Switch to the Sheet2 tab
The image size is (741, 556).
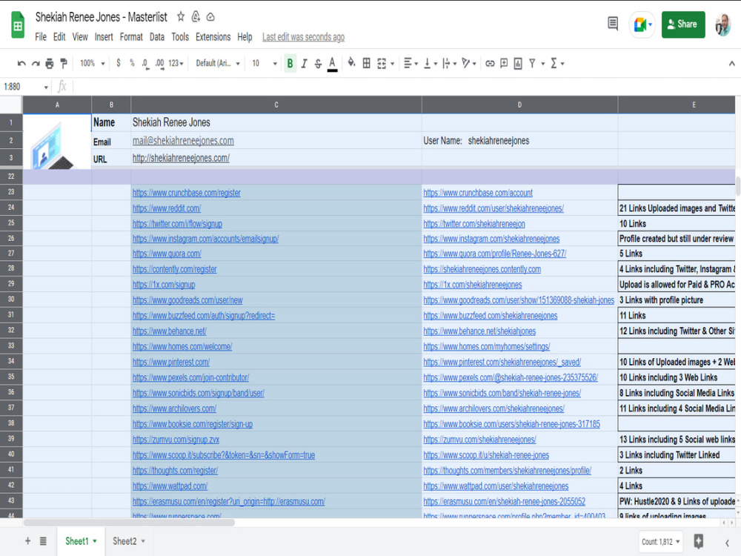coord(128,541)
